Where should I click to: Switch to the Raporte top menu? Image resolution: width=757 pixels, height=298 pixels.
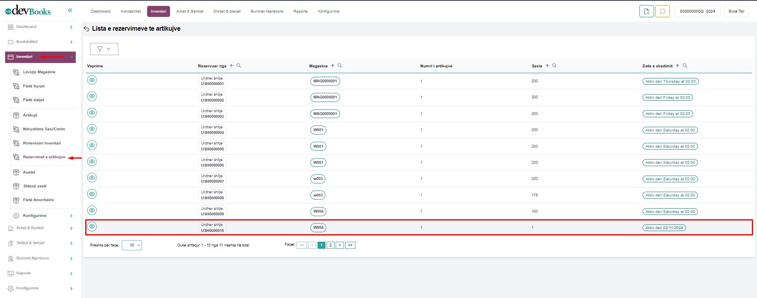(300, 11)
